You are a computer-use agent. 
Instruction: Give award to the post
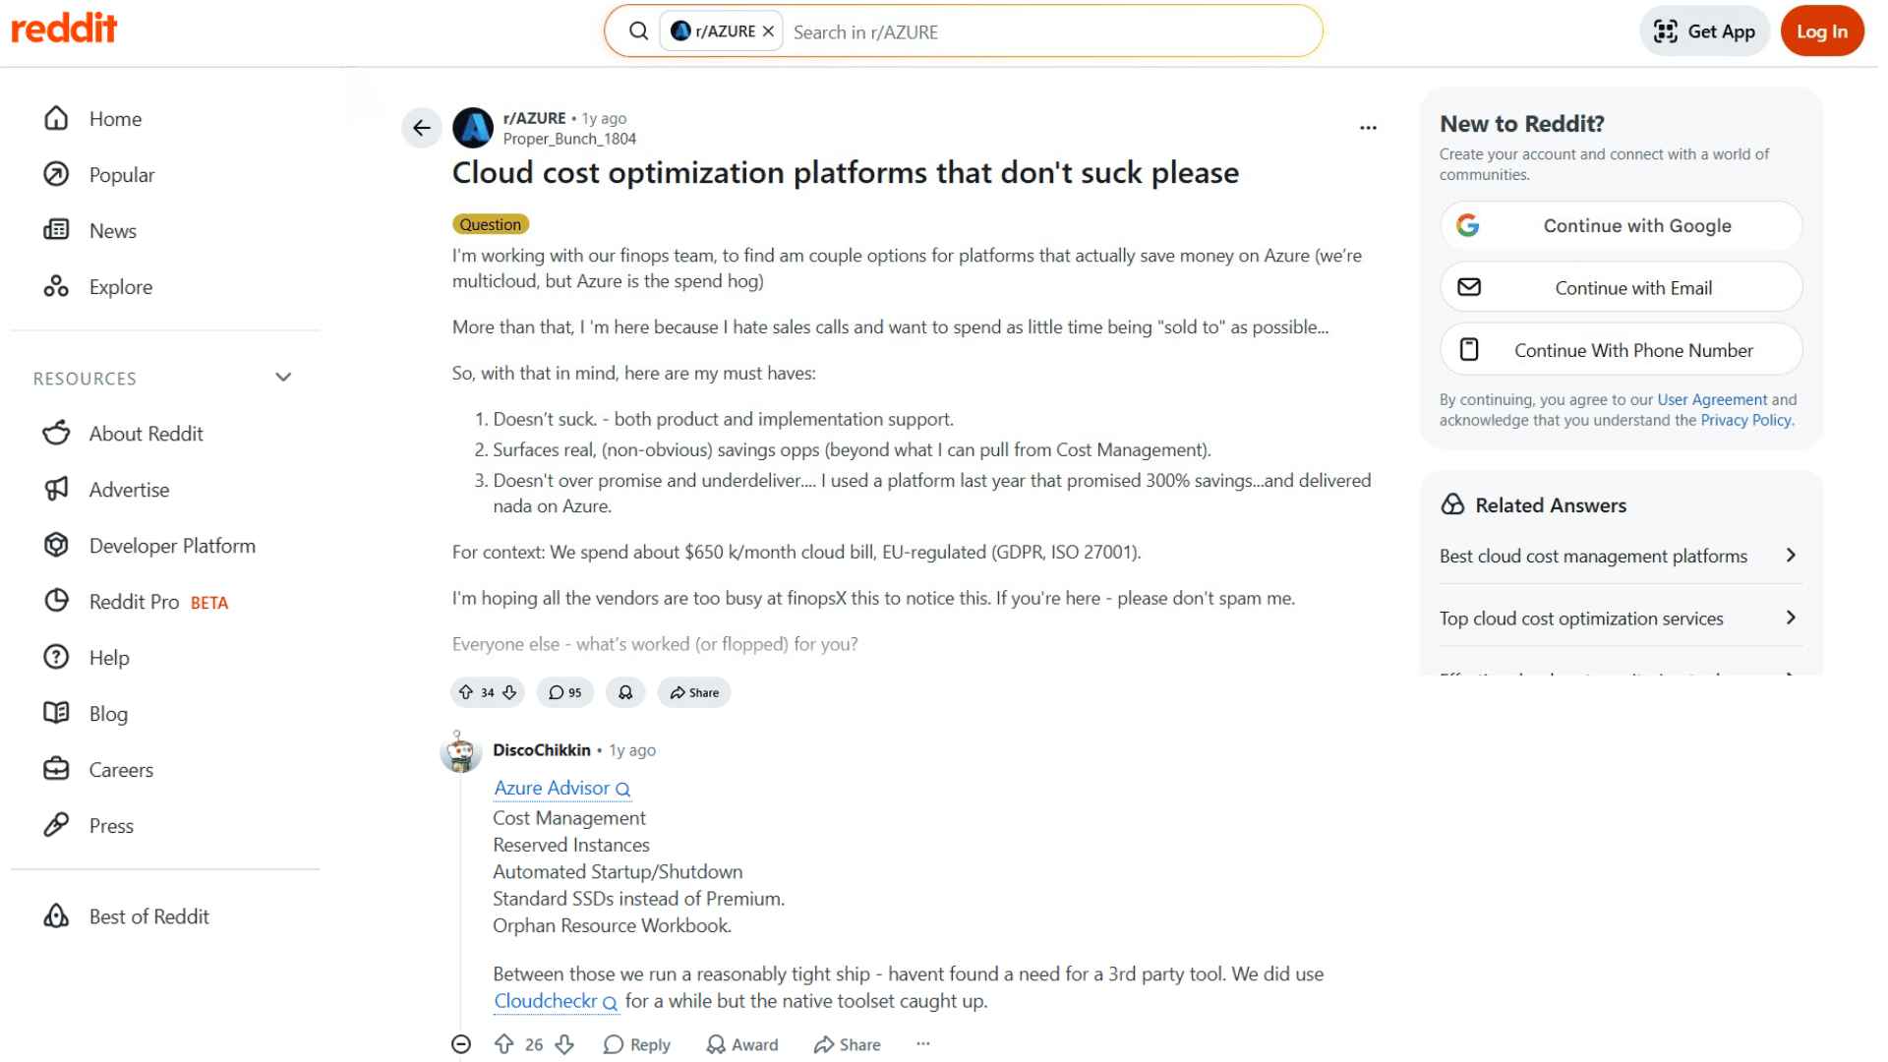pos(625,692)
